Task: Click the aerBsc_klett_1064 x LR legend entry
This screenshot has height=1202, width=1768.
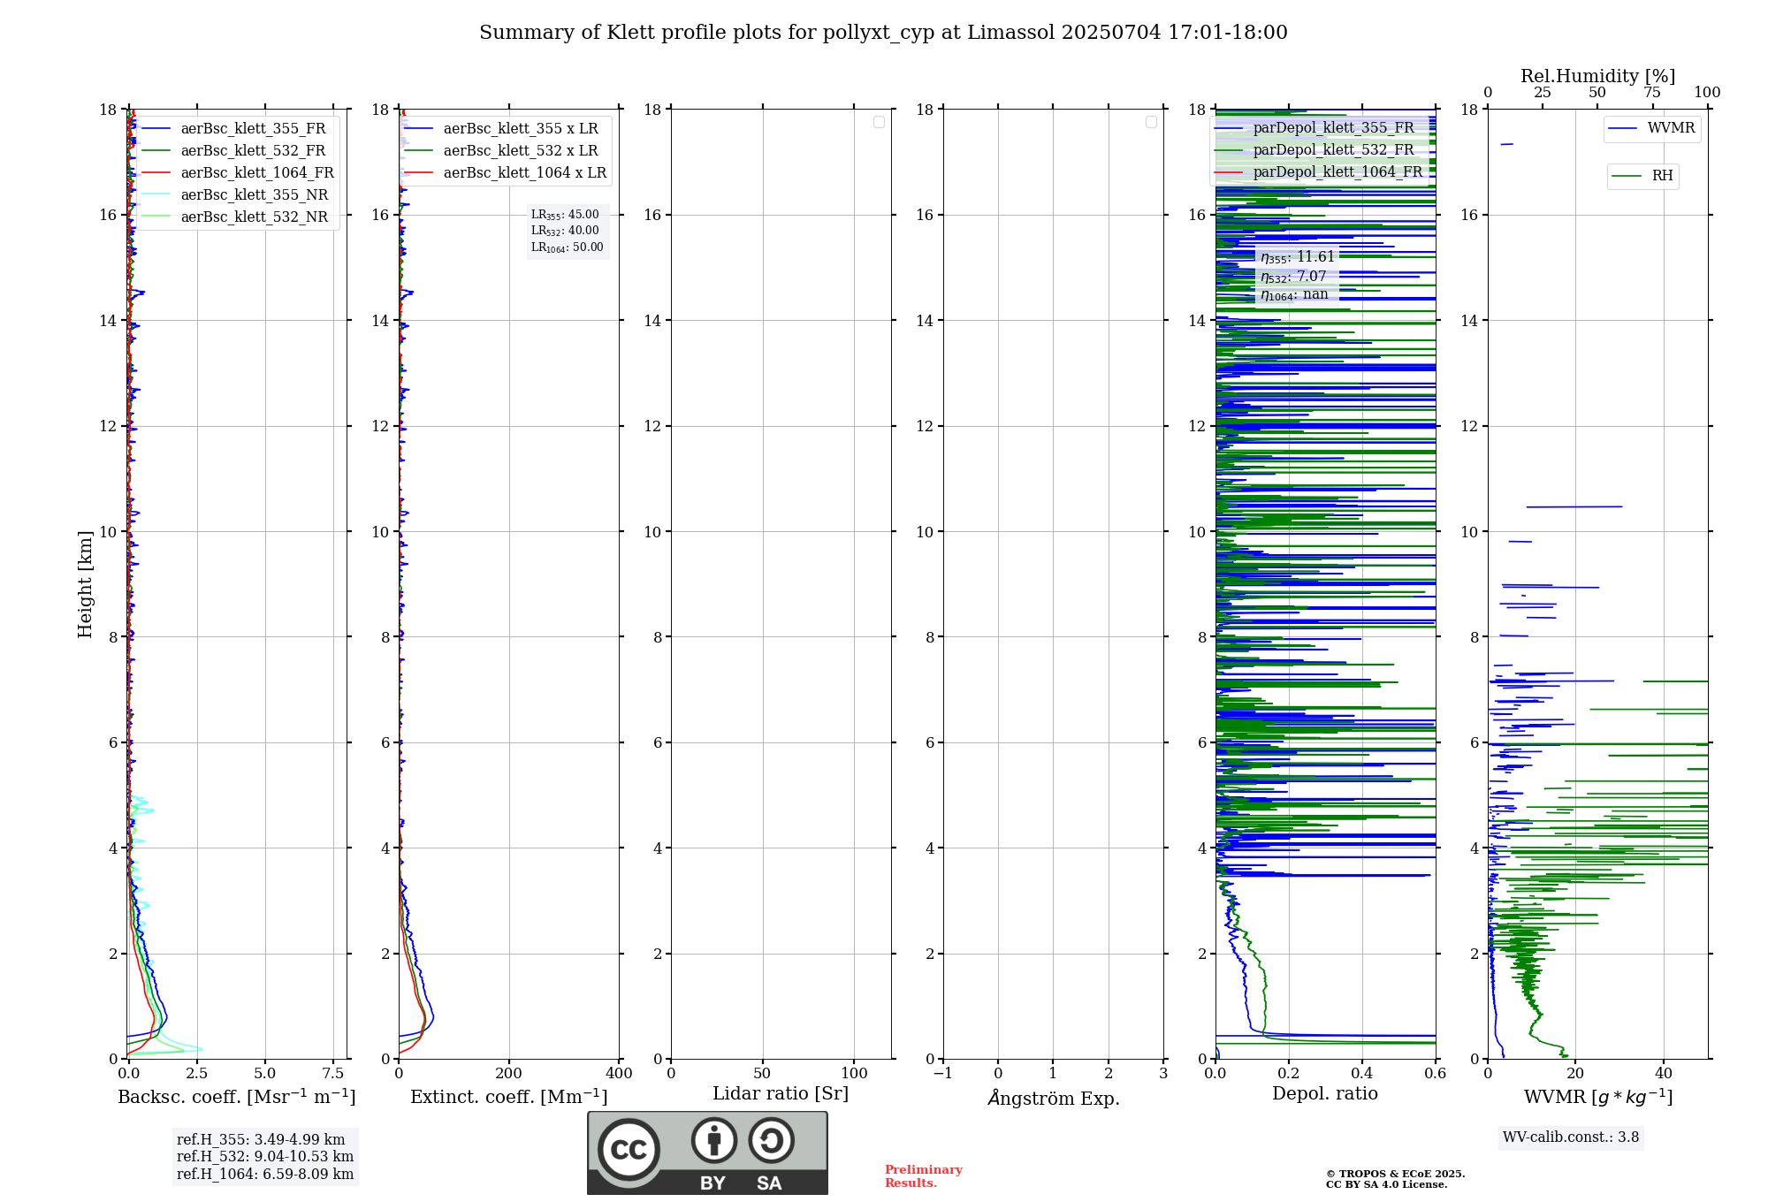Action: 506,172
